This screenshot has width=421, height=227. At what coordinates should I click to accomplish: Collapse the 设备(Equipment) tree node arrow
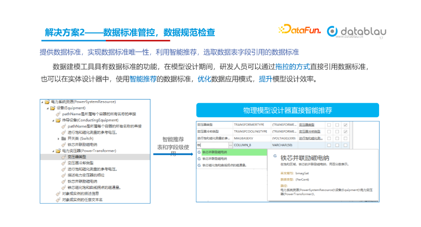click(x=47, y=108)
